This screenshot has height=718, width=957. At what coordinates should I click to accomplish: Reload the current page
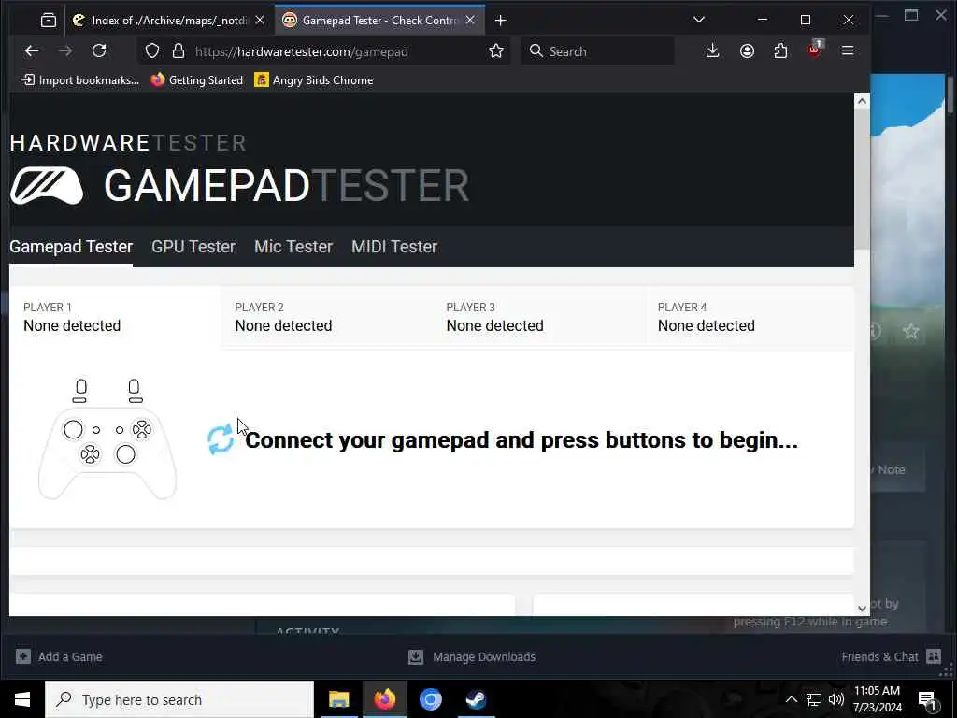[x=99, y=51]
